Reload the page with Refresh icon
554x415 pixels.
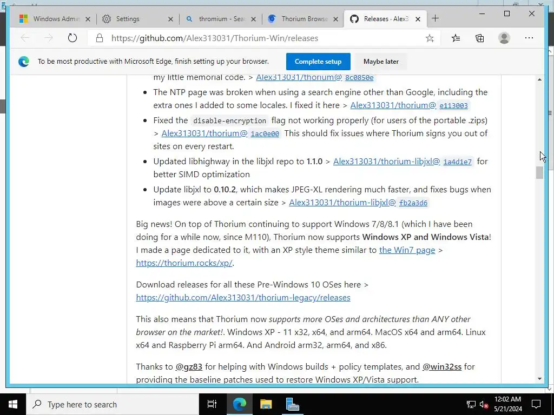click(72, 38)
